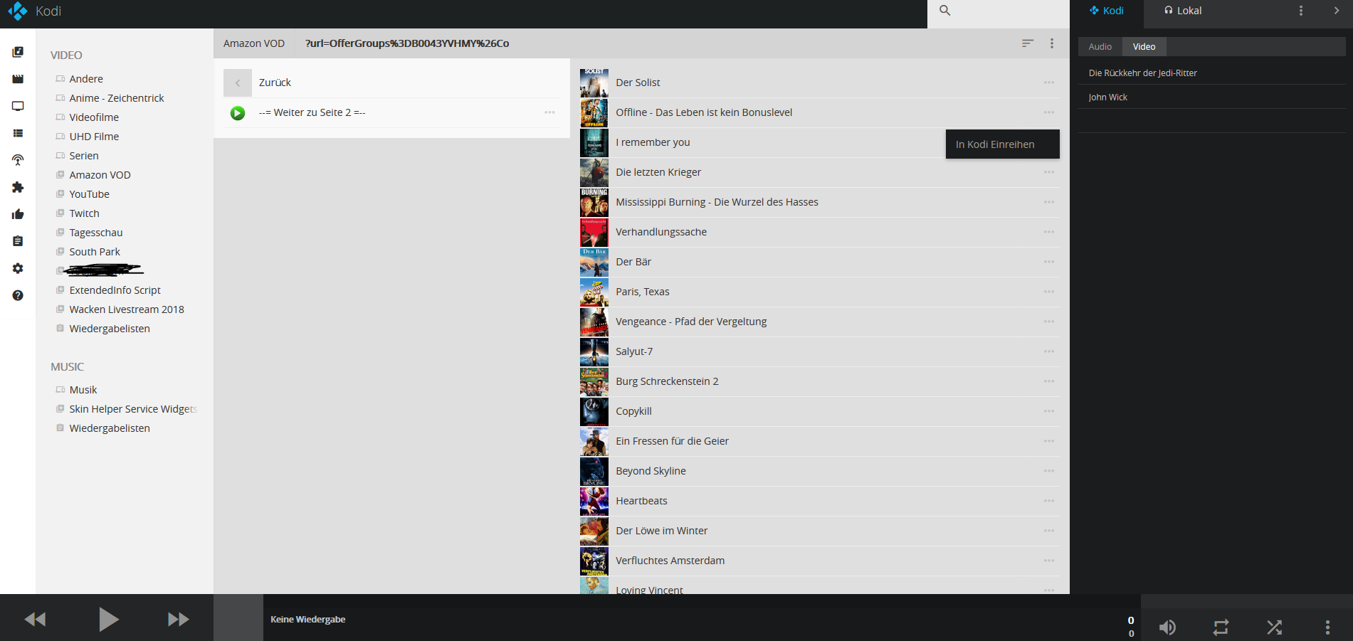Toggle repeat mode in player bar
The width and height of the screenshot is (1353, 641).
tap(1221, 627)
